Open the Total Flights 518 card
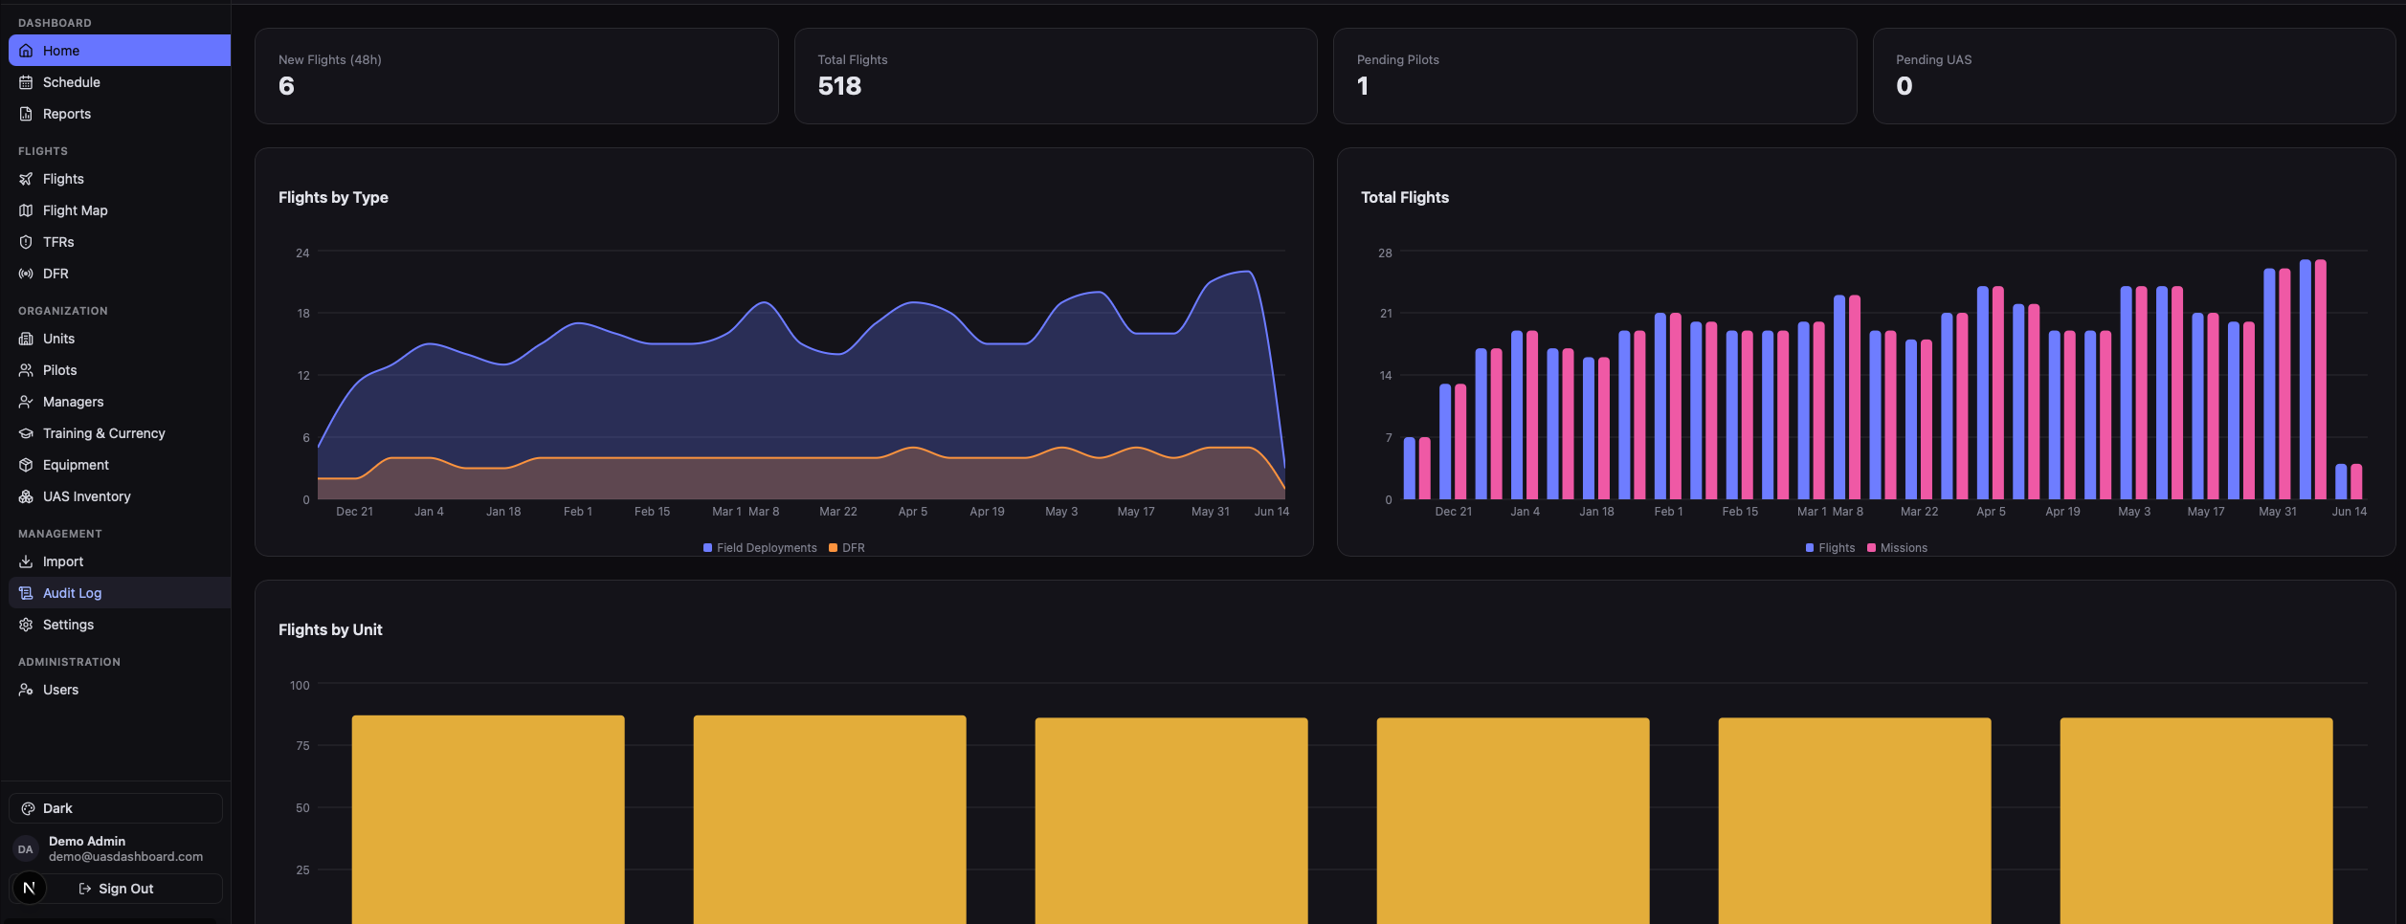The width and height of the screenshot is (2406, 924). click(1056, 76)
